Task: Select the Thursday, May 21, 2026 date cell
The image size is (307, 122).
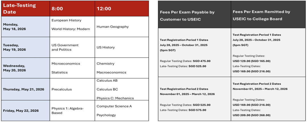Action: [x=26, y=89]
